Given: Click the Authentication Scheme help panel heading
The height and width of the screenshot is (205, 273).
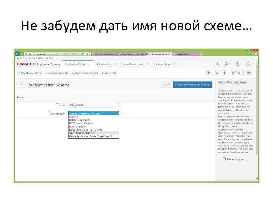Looking at the screenshot, I should 232,82.
